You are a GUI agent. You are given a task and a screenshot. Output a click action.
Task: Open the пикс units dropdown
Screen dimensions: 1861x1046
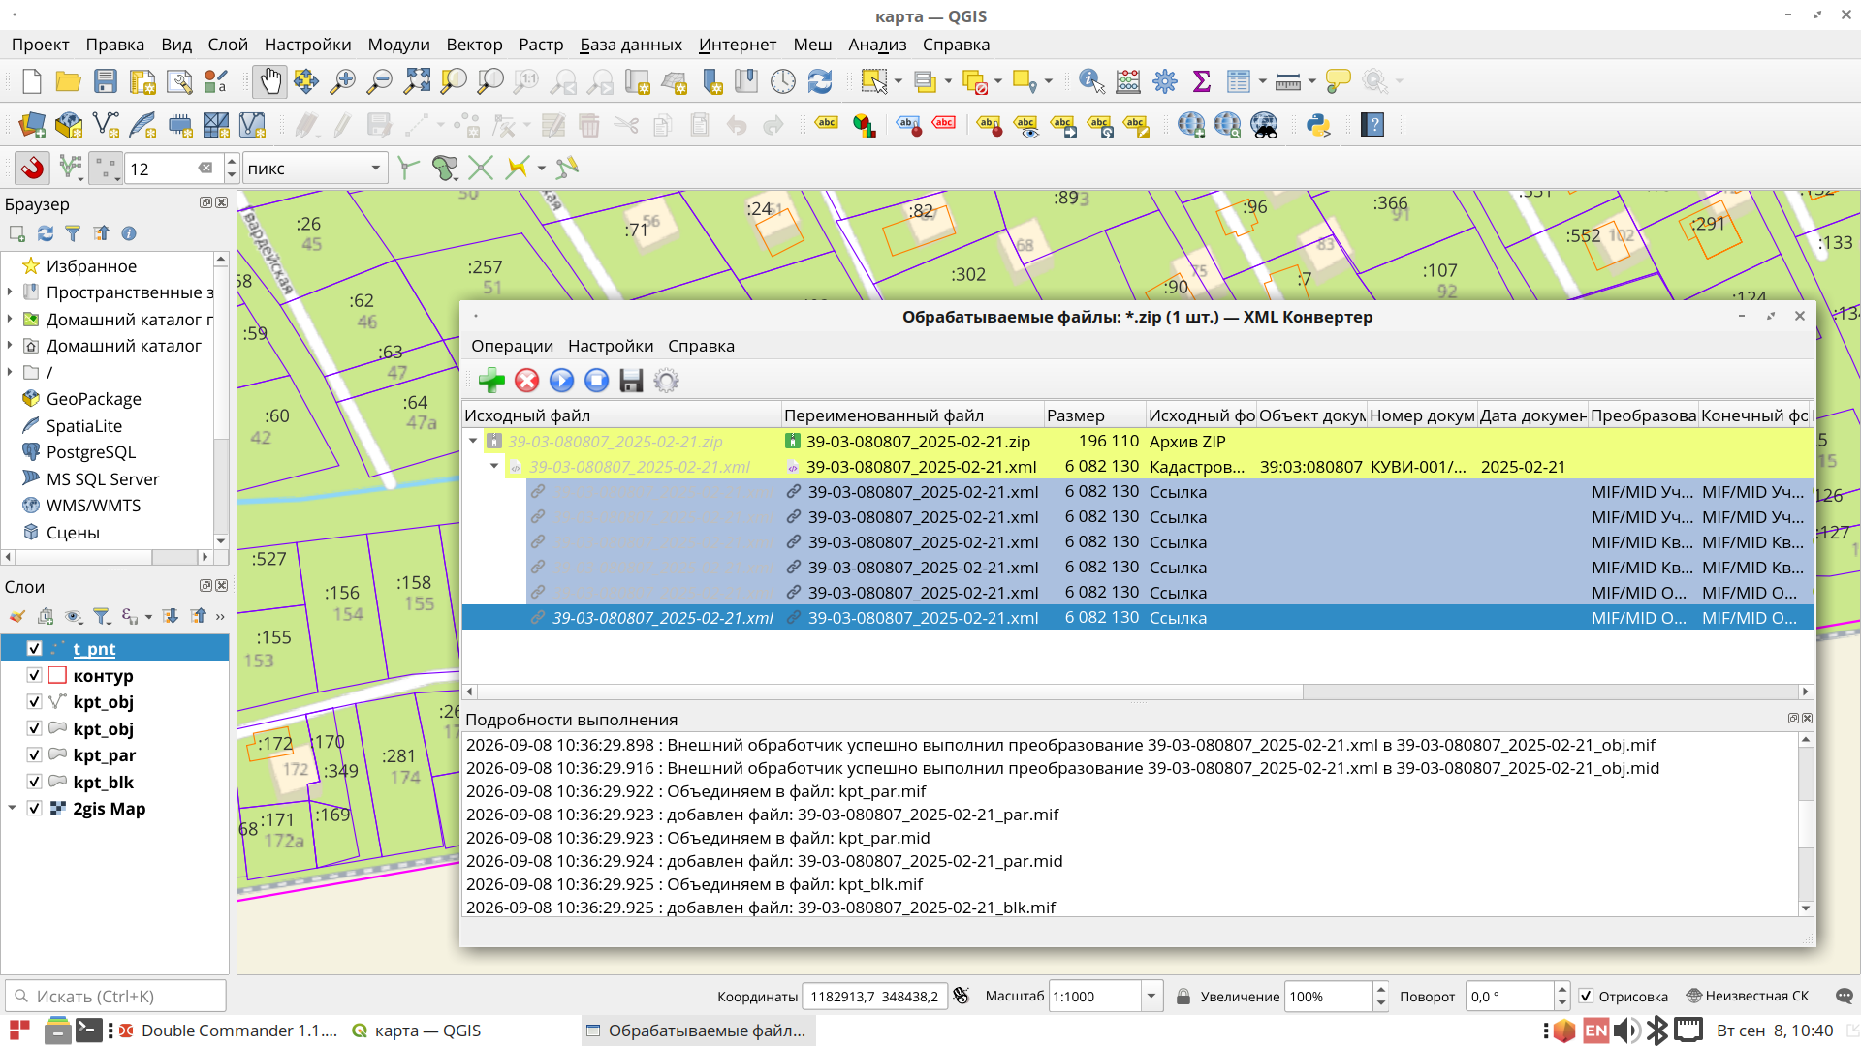(315, 169)
